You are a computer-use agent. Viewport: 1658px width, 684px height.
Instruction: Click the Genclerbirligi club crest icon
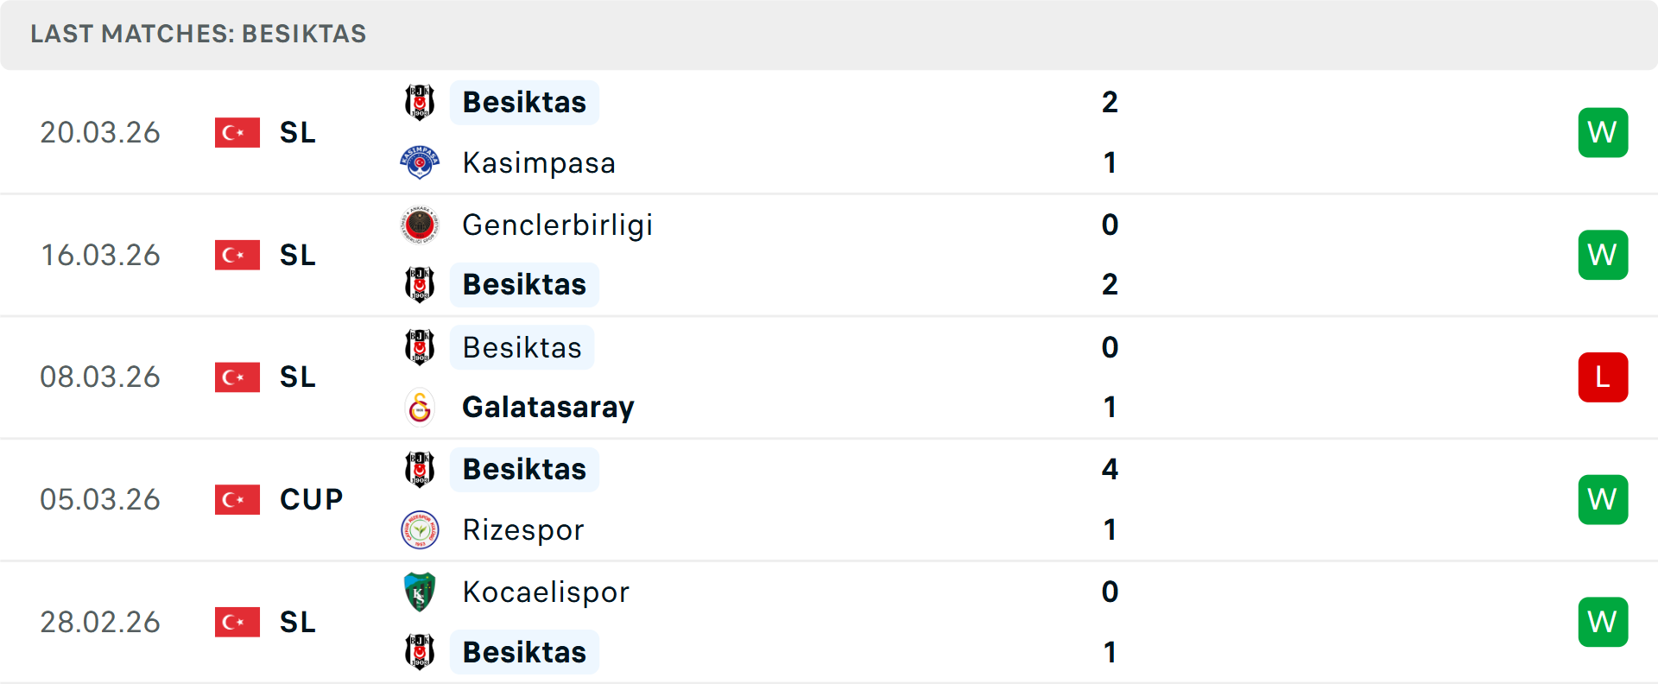[x=420, y=225]
